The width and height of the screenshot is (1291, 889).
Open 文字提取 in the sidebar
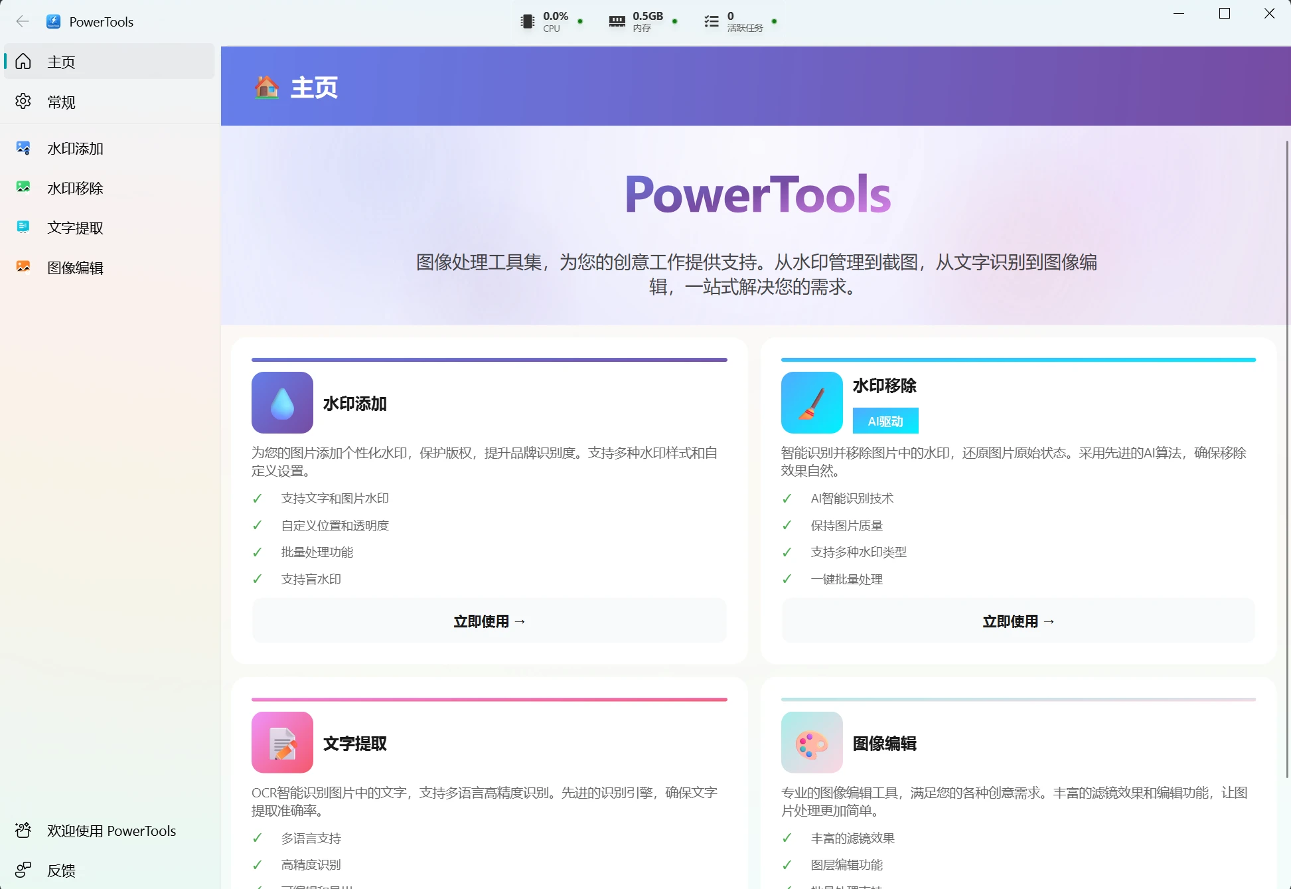click(x=110, y=228)
